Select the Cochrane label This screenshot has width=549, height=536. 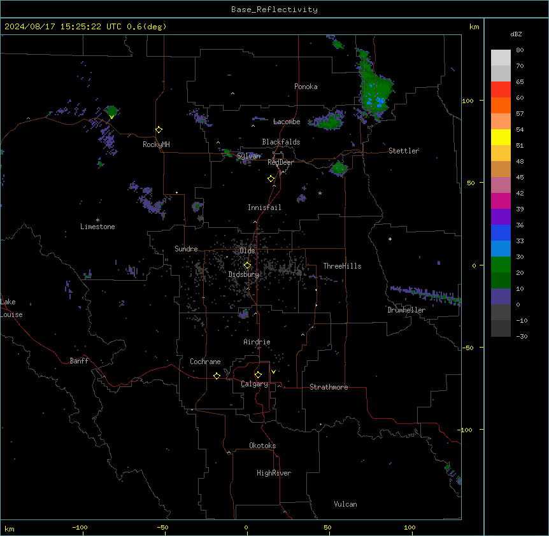(205, 362)
